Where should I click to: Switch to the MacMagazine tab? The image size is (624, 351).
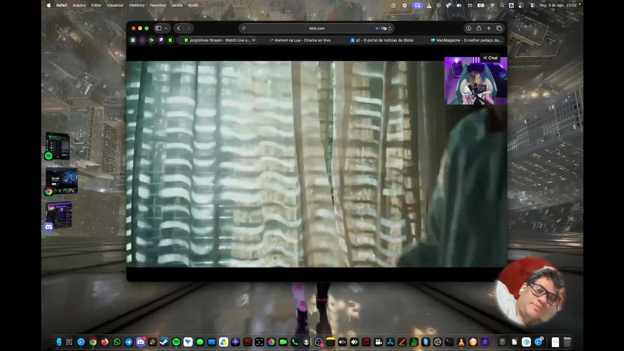(466, 40)
